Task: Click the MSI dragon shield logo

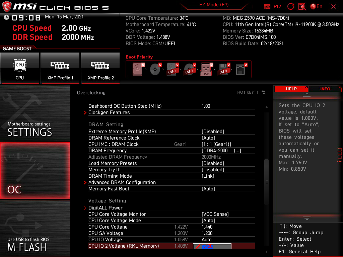Action: pos(7,7)
